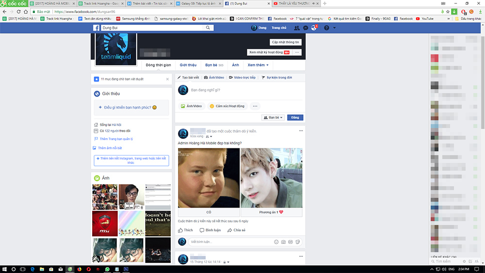Select the Giới thiệu tab
485x273 pixels.
188,65
